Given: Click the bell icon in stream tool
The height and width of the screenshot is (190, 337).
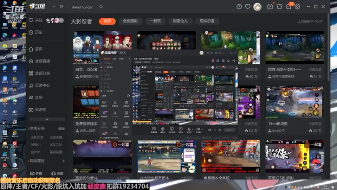Looking at the screenshot, I should point(228,60).
